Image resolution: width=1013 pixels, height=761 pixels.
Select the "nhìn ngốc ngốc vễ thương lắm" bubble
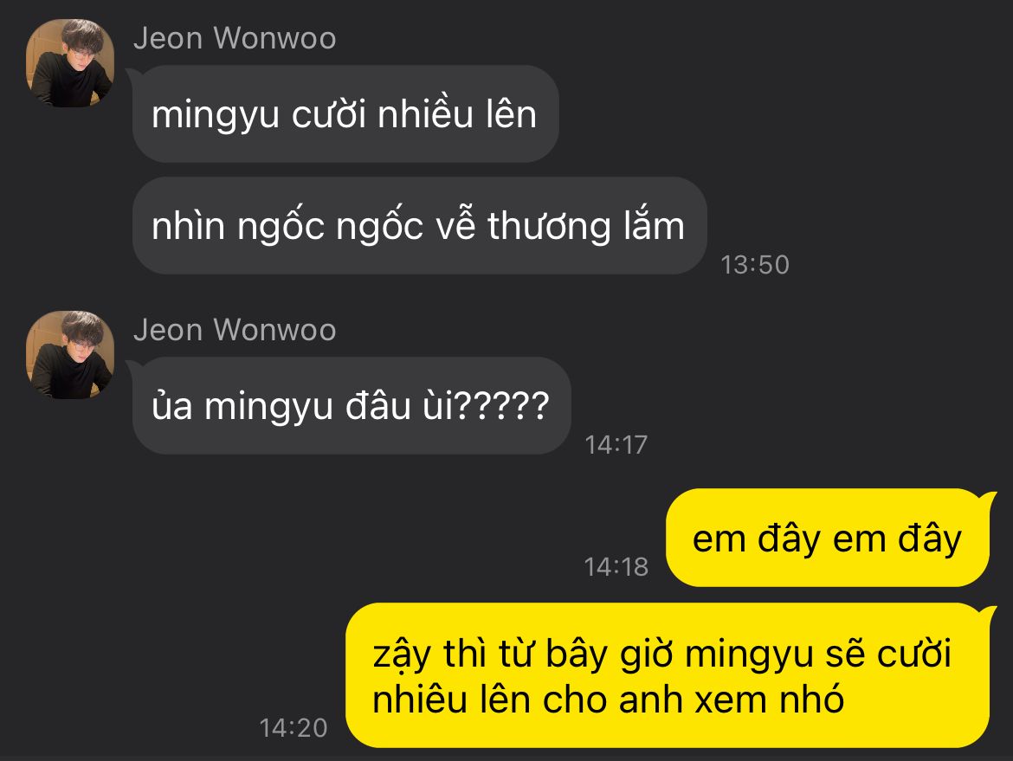[419, 225]
